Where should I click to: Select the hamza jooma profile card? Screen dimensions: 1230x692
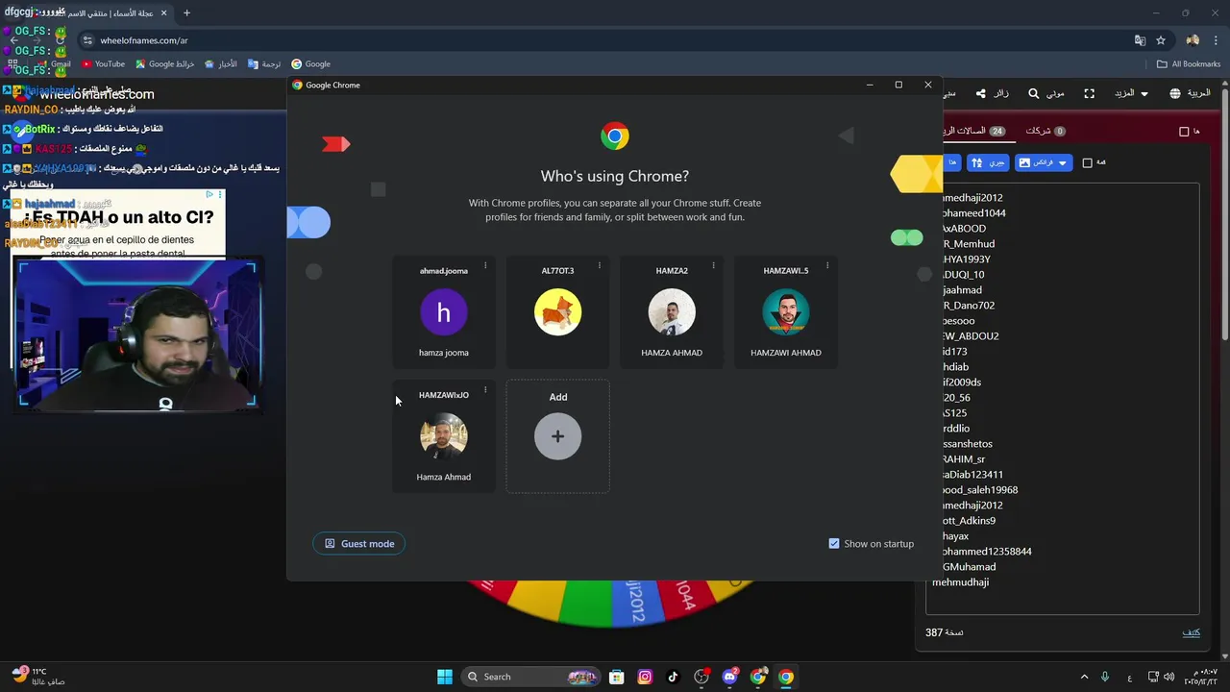(444, 312)
